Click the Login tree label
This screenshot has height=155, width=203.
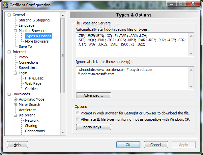tap(23, 73)
